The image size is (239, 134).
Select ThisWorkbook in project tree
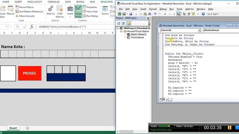point(137,38)
